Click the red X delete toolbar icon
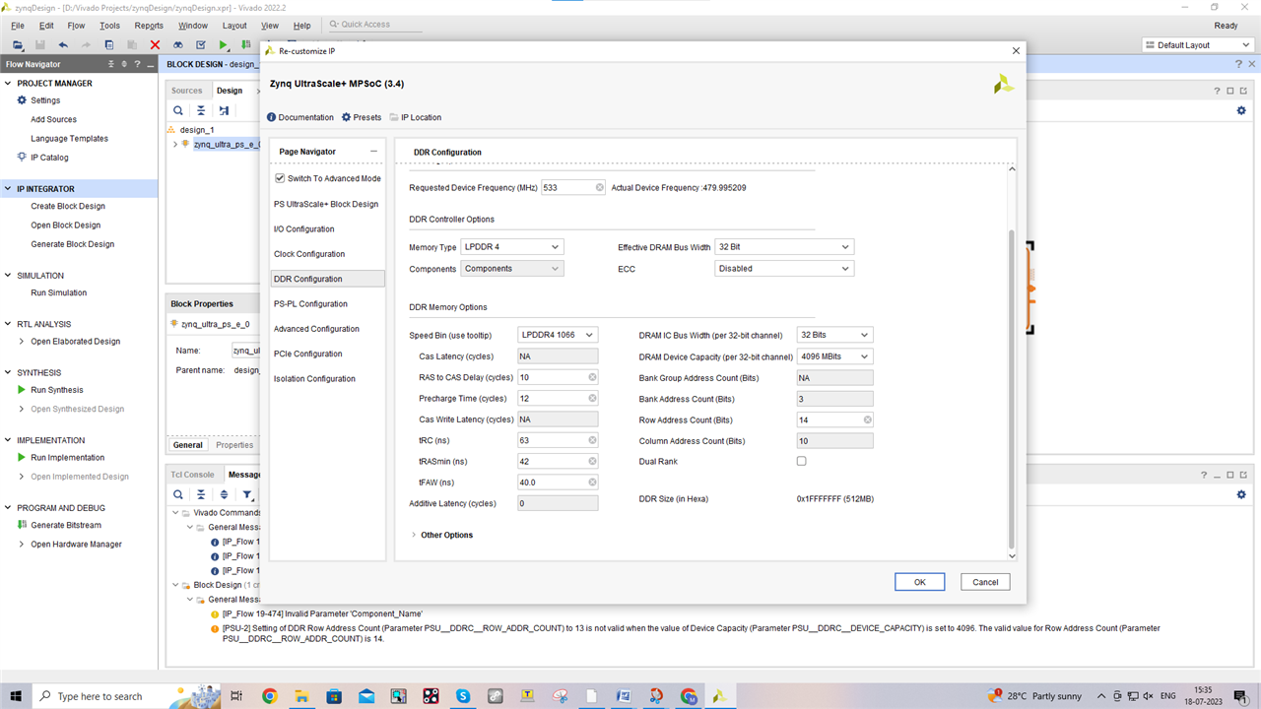The width and height of the screenshot is (1261, 709). point(155,45)
